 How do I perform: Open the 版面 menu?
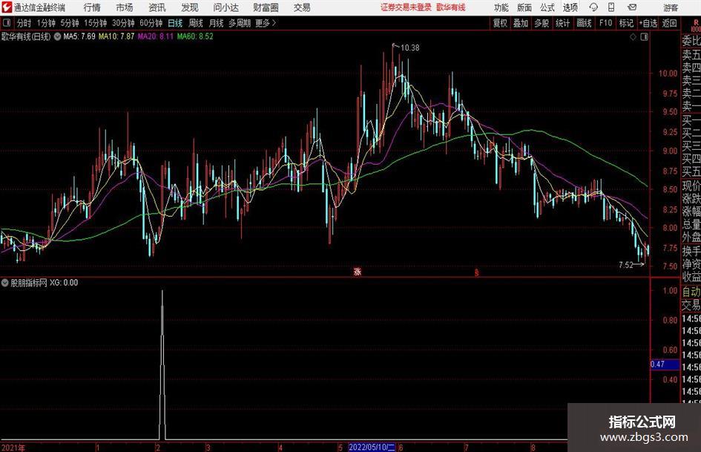tap(524, 7)
